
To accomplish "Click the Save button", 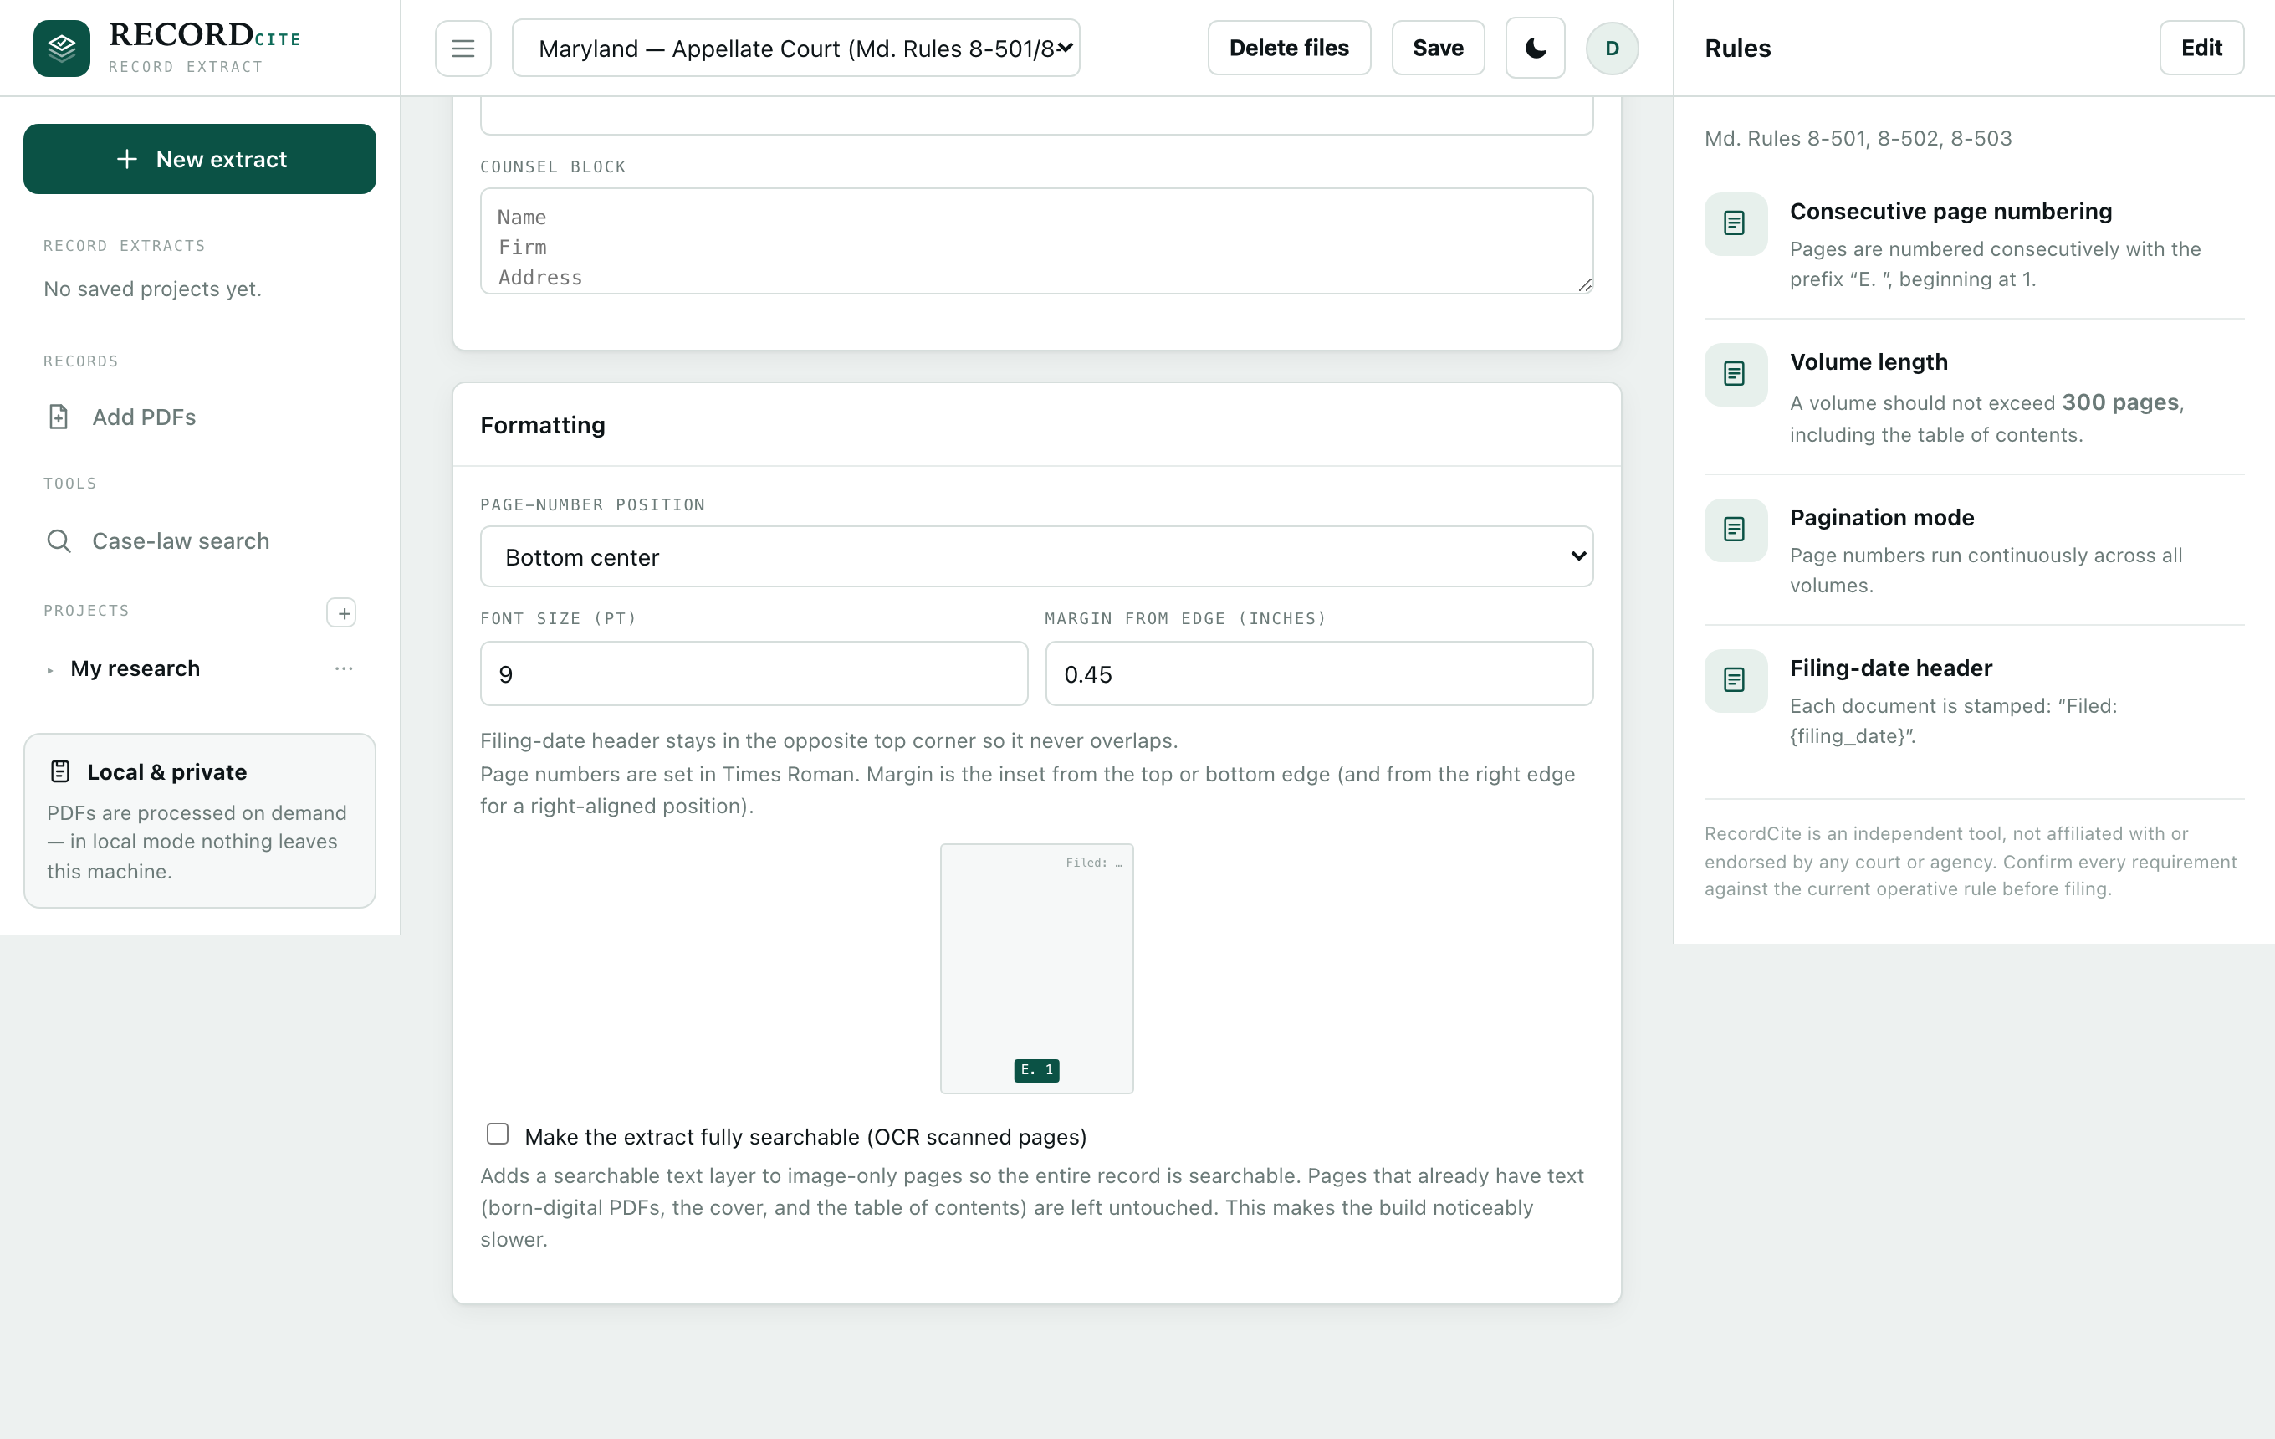I will [x=1438, y=49].
